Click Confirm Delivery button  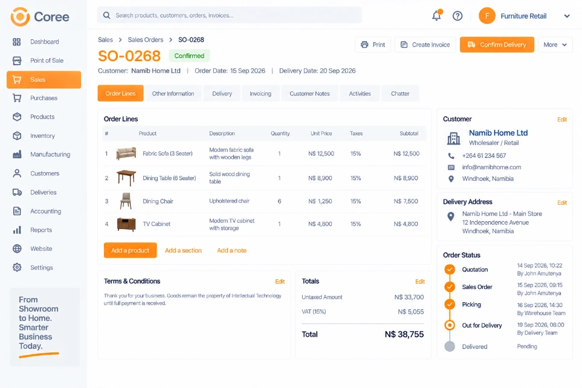point(497,45)
